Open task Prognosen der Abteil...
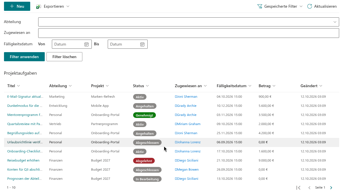Image resolution: width=342 pixels, height=194 pixels. coord(25,179)
